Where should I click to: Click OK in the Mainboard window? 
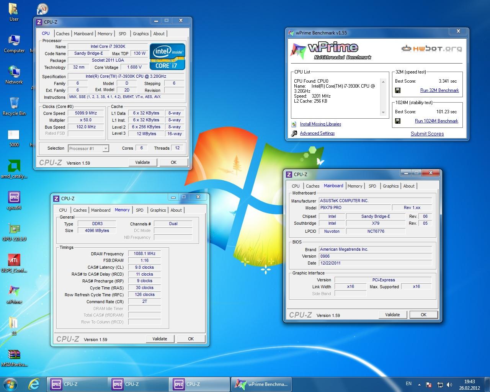click(x=423, y=315)
